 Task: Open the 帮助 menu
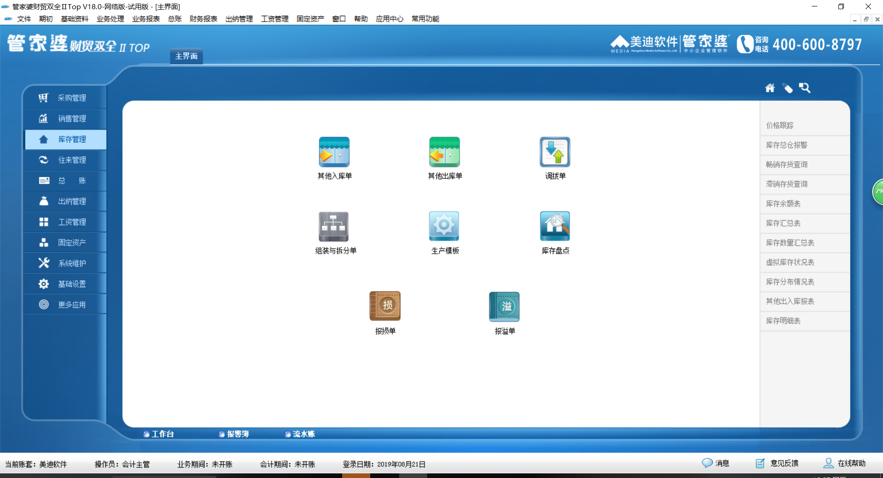361,19
